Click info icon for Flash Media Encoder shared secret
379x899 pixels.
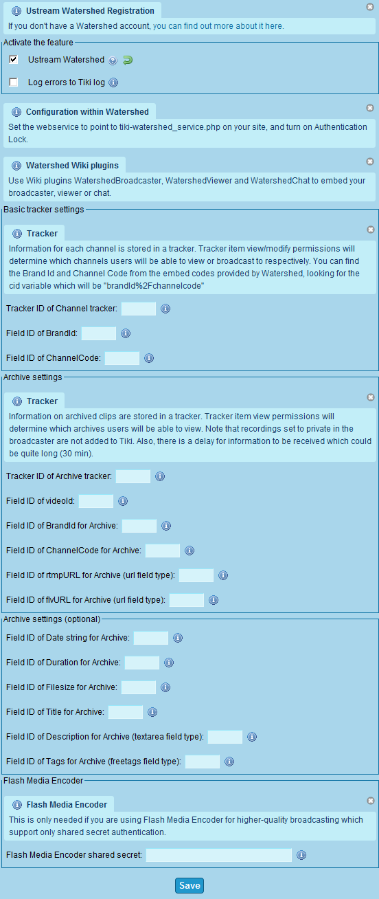click(301, 855)
